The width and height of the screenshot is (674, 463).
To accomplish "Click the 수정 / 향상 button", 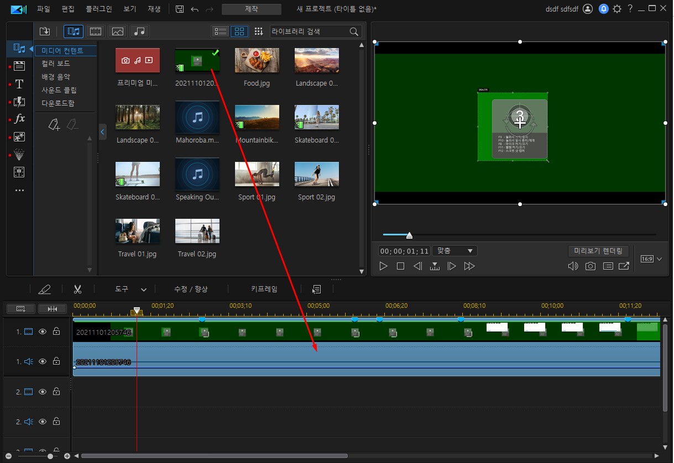I will pos(191,289).
